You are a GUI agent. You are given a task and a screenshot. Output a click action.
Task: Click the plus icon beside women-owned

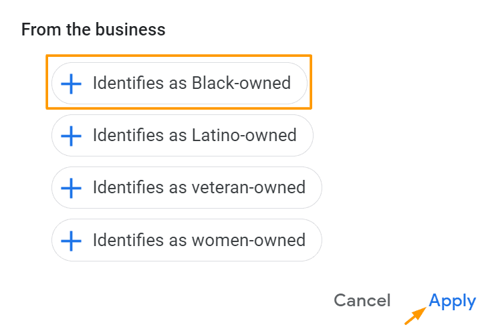point(71,240)
